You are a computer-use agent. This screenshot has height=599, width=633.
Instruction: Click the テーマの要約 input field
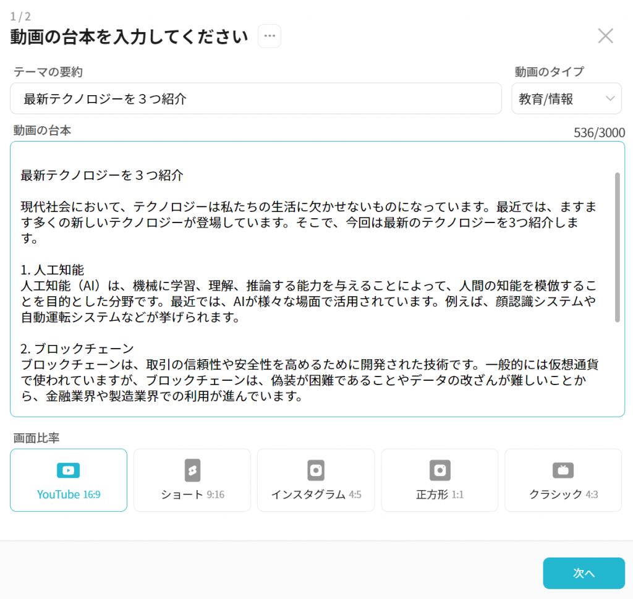point(256,99)
